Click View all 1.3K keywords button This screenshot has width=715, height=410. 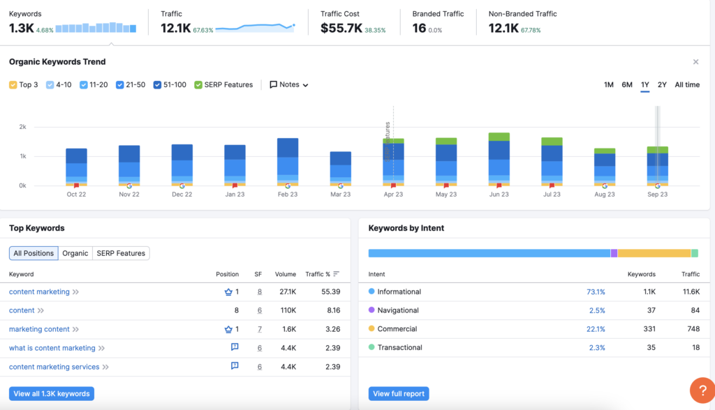[x=52, y=393]
